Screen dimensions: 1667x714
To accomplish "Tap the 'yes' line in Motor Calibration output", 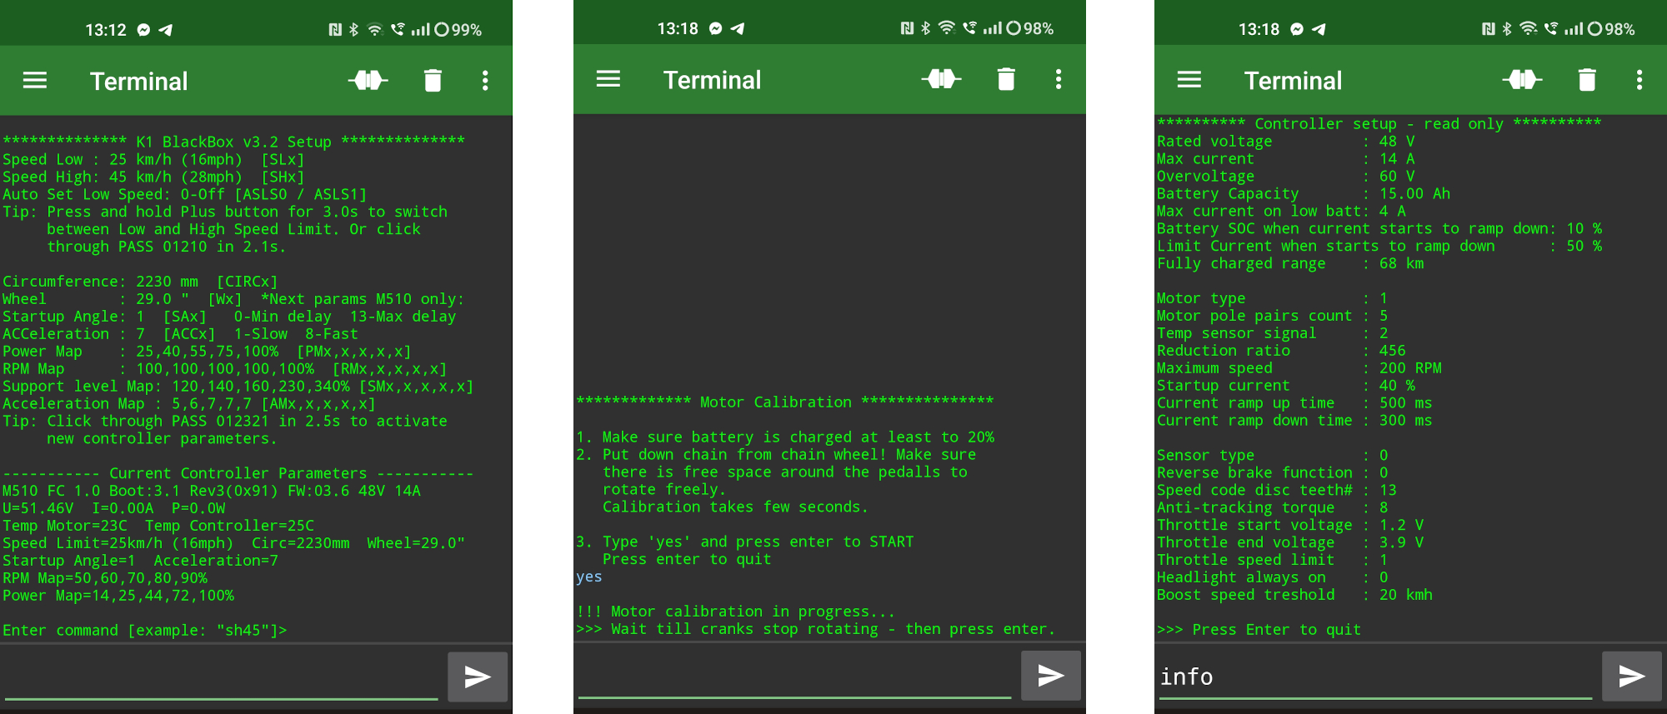I will [x=589, y=577].
